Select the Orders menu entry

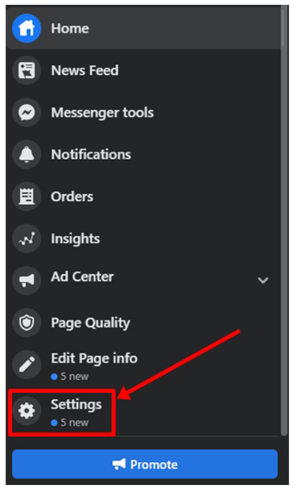pyautogui.click(x=72, y=196)
